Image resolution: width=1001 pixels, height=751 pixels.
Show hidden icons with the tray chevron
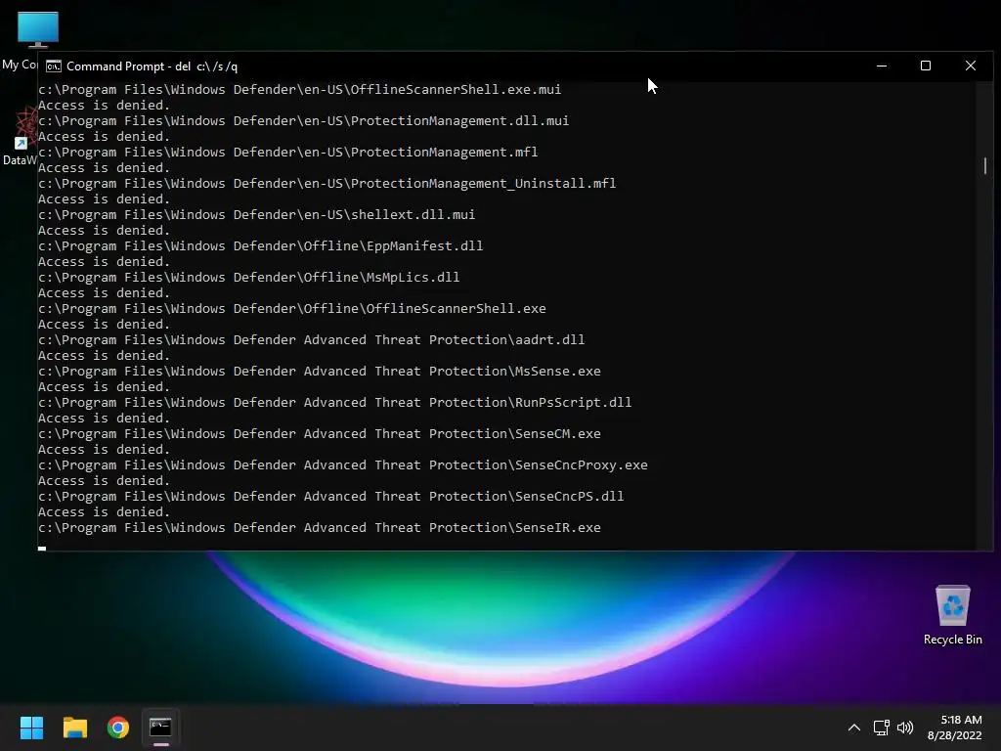854,728
